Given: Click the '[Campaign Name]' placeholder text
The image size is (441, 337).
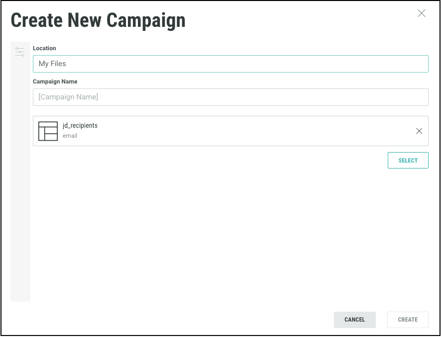Looking at the screenshot, I should click(68, 97).
